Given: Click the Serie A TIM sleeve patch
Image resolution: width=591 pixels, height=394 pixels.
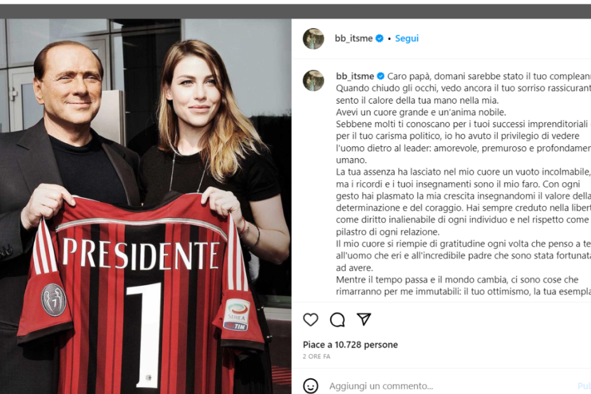Looking at the screenshot, I should coord(236,315).
